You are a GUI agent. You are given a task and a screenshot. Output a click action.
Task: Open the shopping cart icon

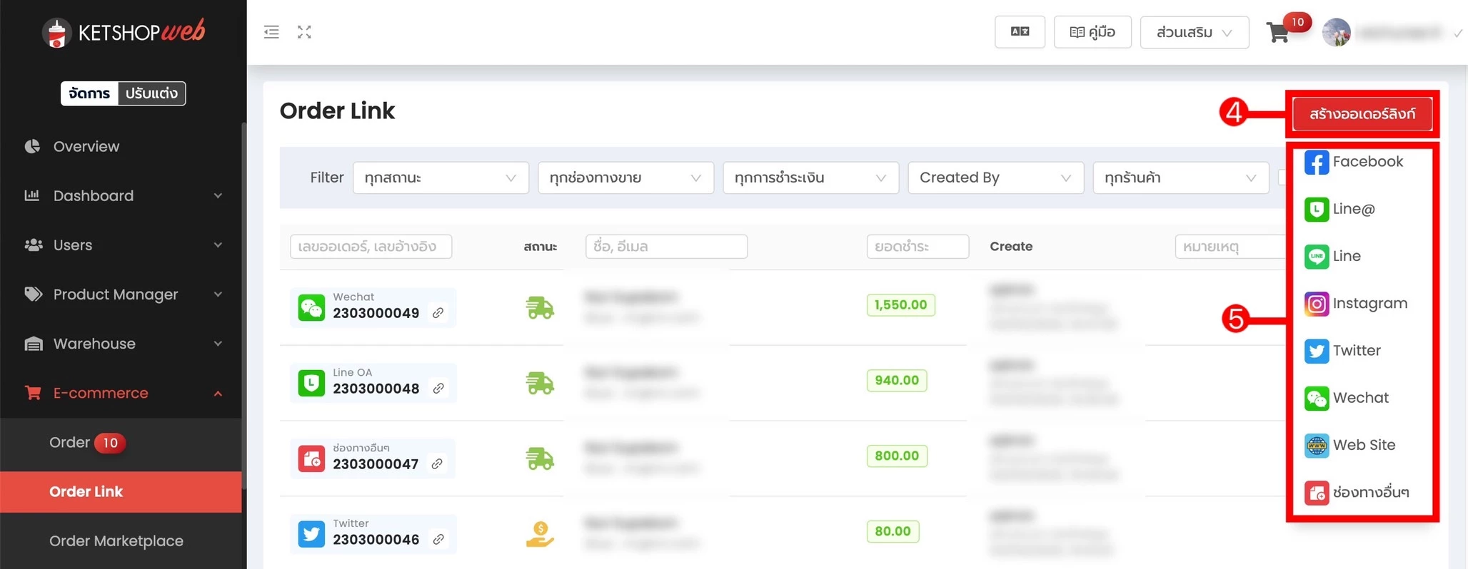1277,33
